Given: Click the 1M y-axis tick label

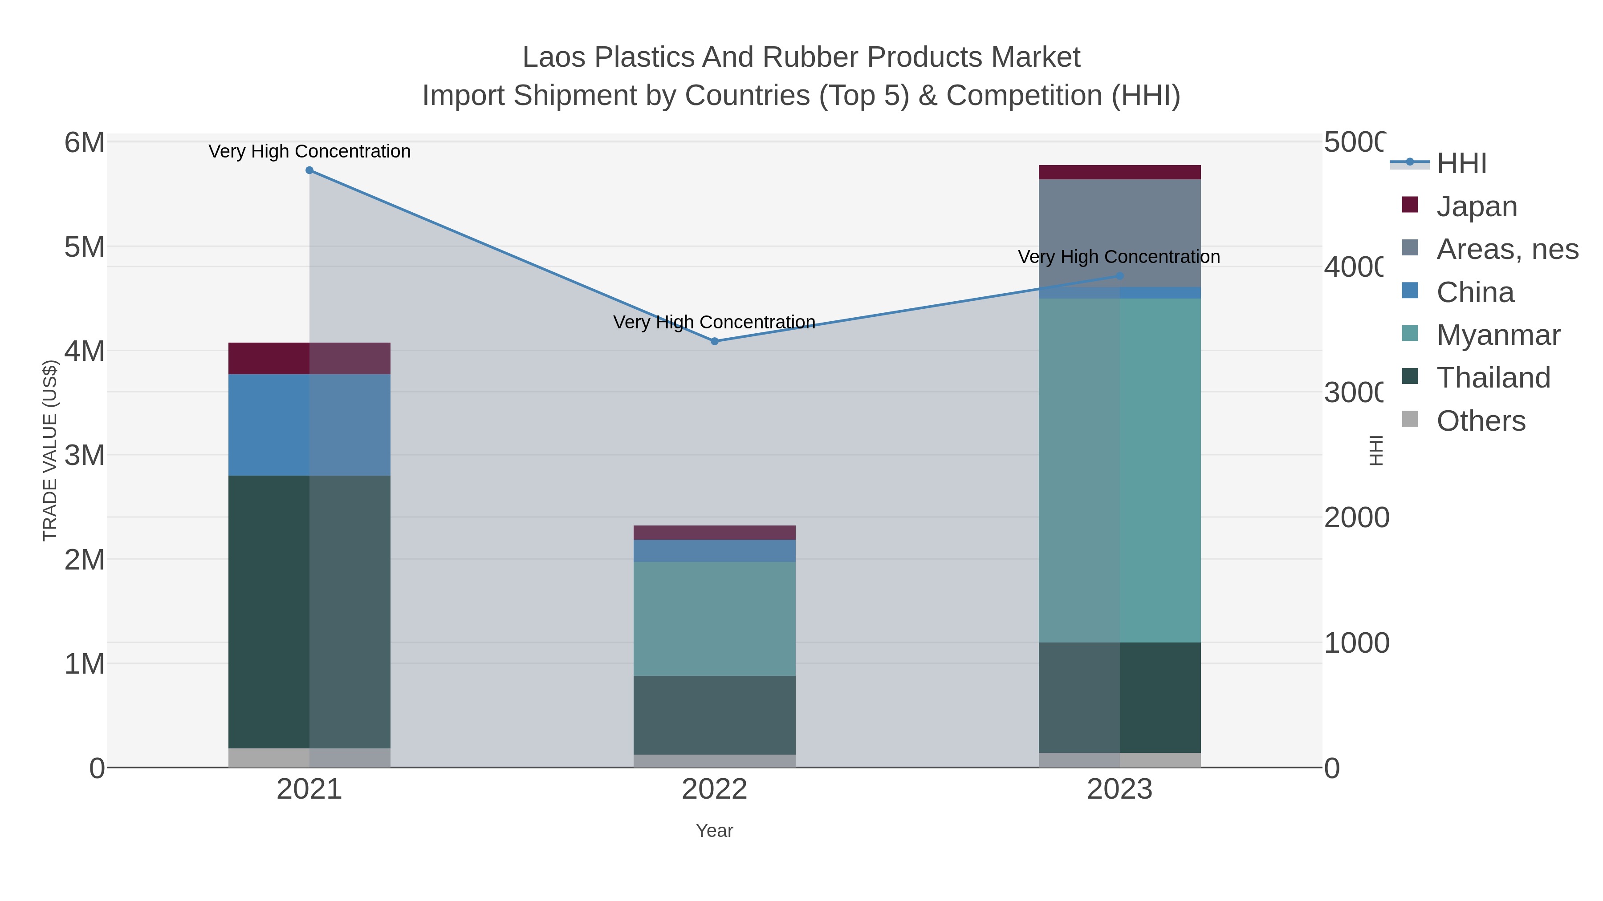Looking at the screenshot, I should coord(85,663).
